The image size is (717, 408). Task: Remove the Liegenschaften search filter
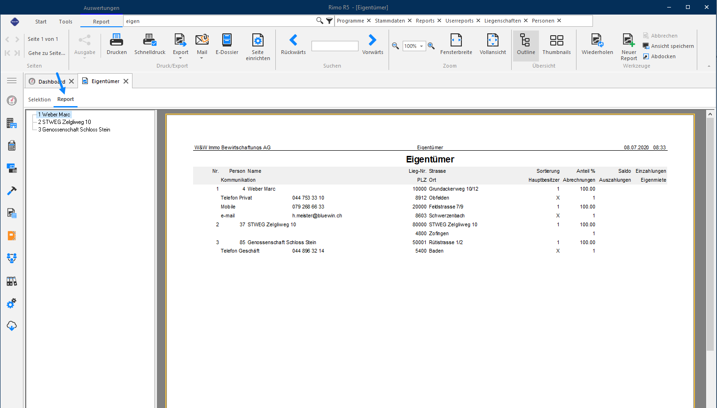[x=526, y=21]
